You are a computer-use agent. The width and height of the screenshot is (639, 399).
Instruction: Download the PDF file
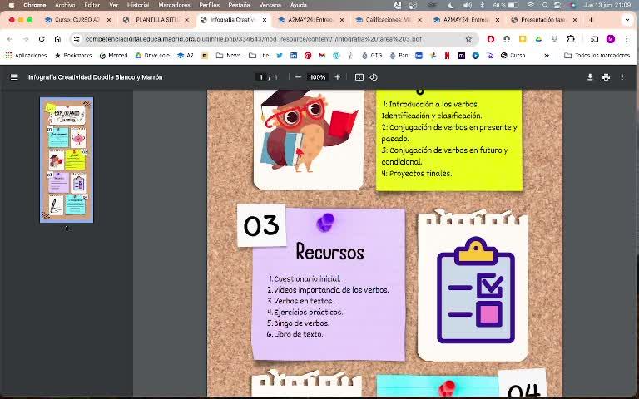(590, 77)
